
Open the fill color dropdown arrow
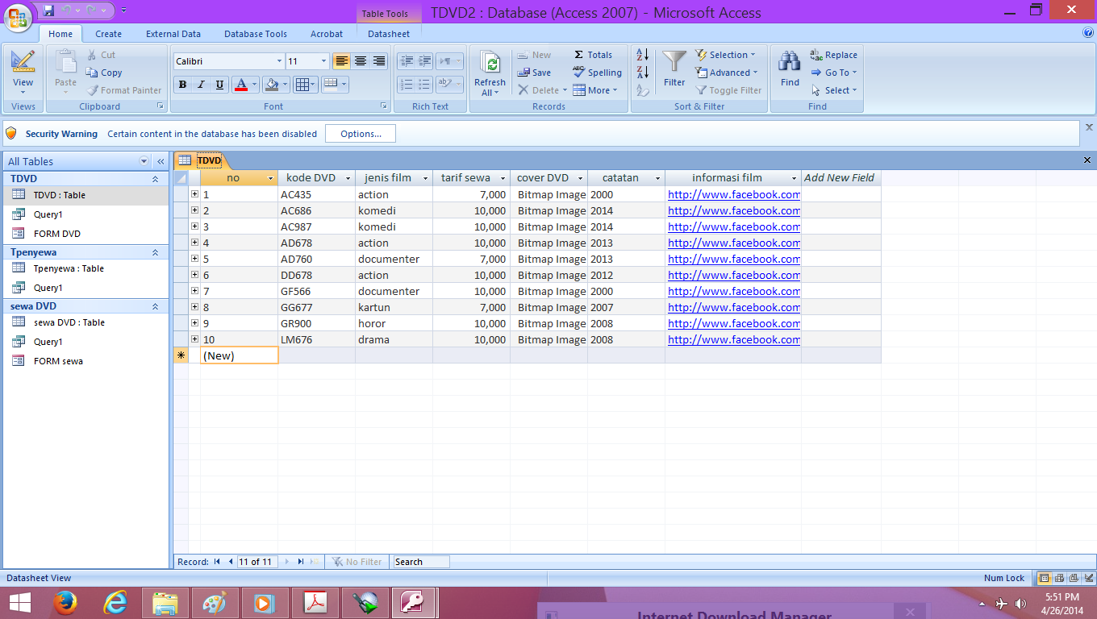coord(286,85)
